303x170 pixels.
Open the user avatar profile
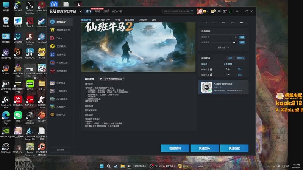tap(200, 11)
